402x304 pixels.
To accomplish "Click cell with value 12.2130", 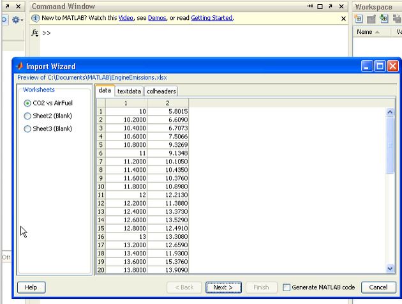I will point(168,195).
